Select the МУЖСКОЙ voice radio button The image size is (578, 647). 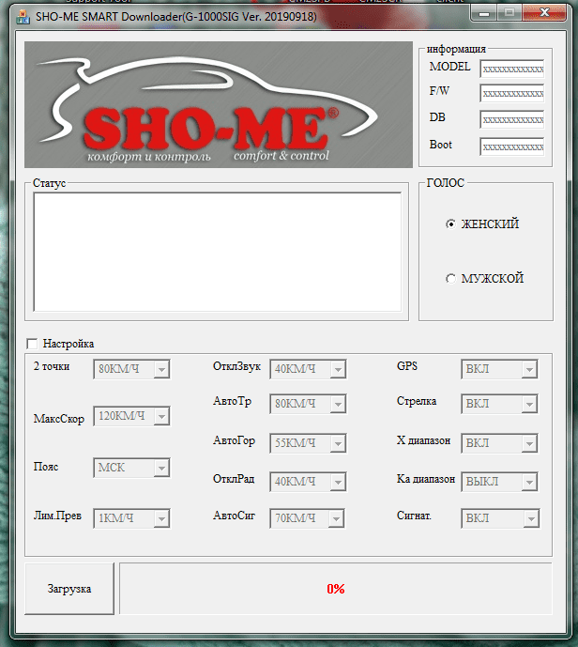pos(450,279)
